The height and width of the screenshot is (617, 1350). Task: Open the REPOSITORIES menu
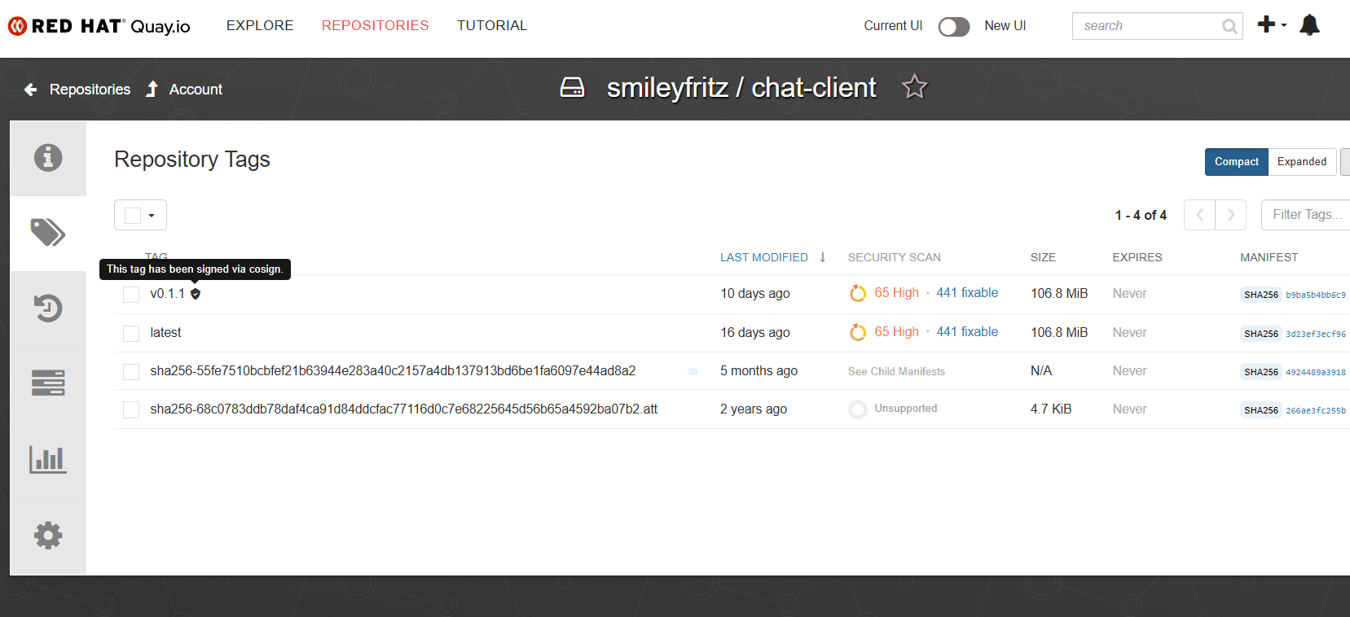click(375, 25)
